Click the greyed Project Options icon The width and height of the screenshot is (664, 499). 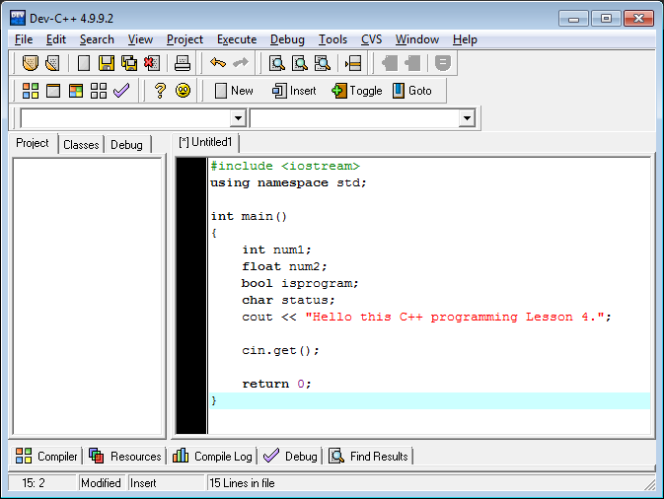point(443,63)
